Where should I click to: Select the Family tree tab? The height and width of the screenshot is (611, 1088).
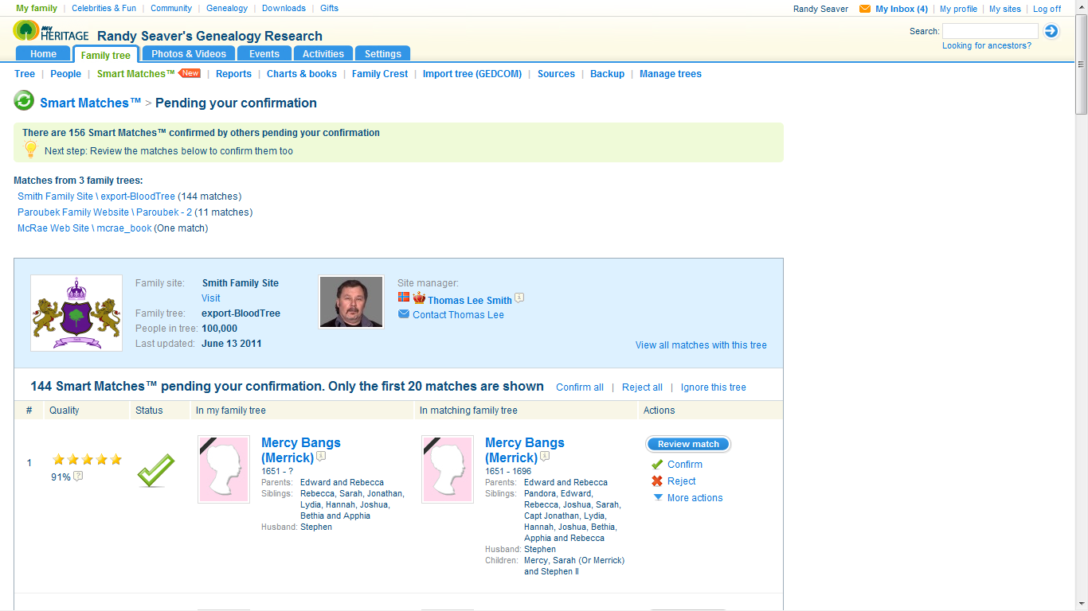(x=106, y=55)
